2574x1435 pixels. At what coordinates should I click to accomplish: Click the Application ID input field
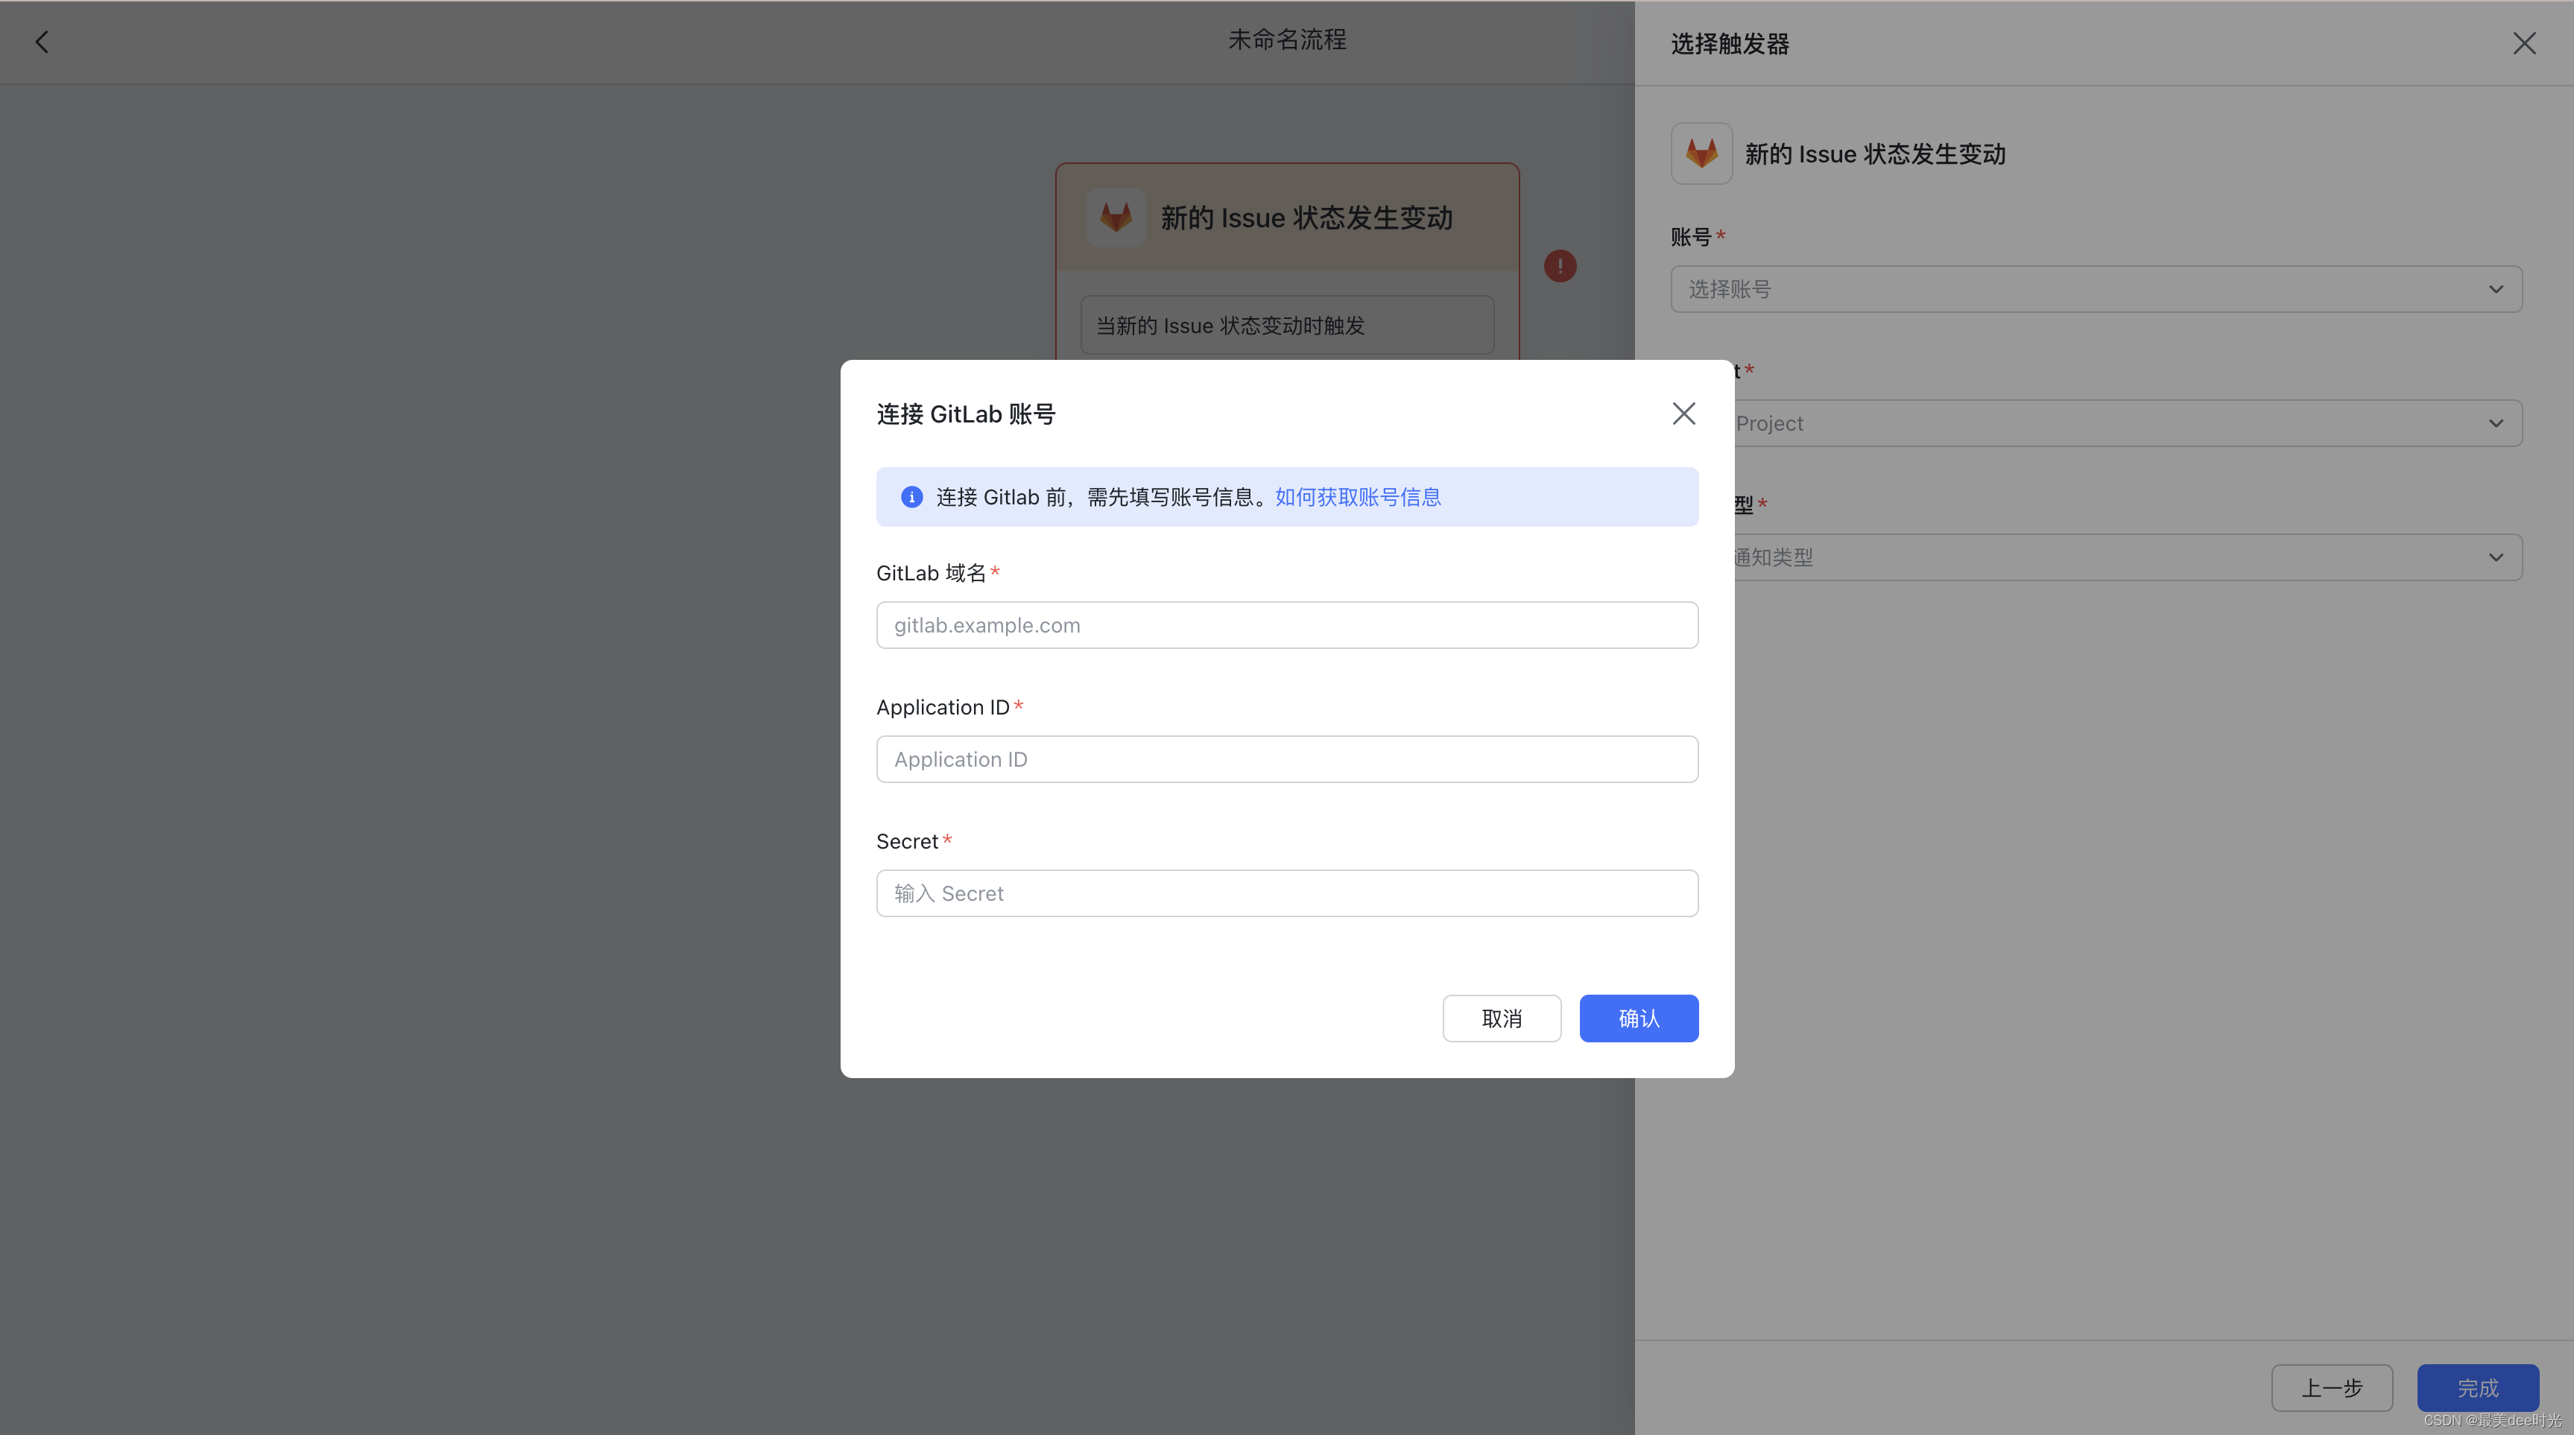(x=1286, y=758)
